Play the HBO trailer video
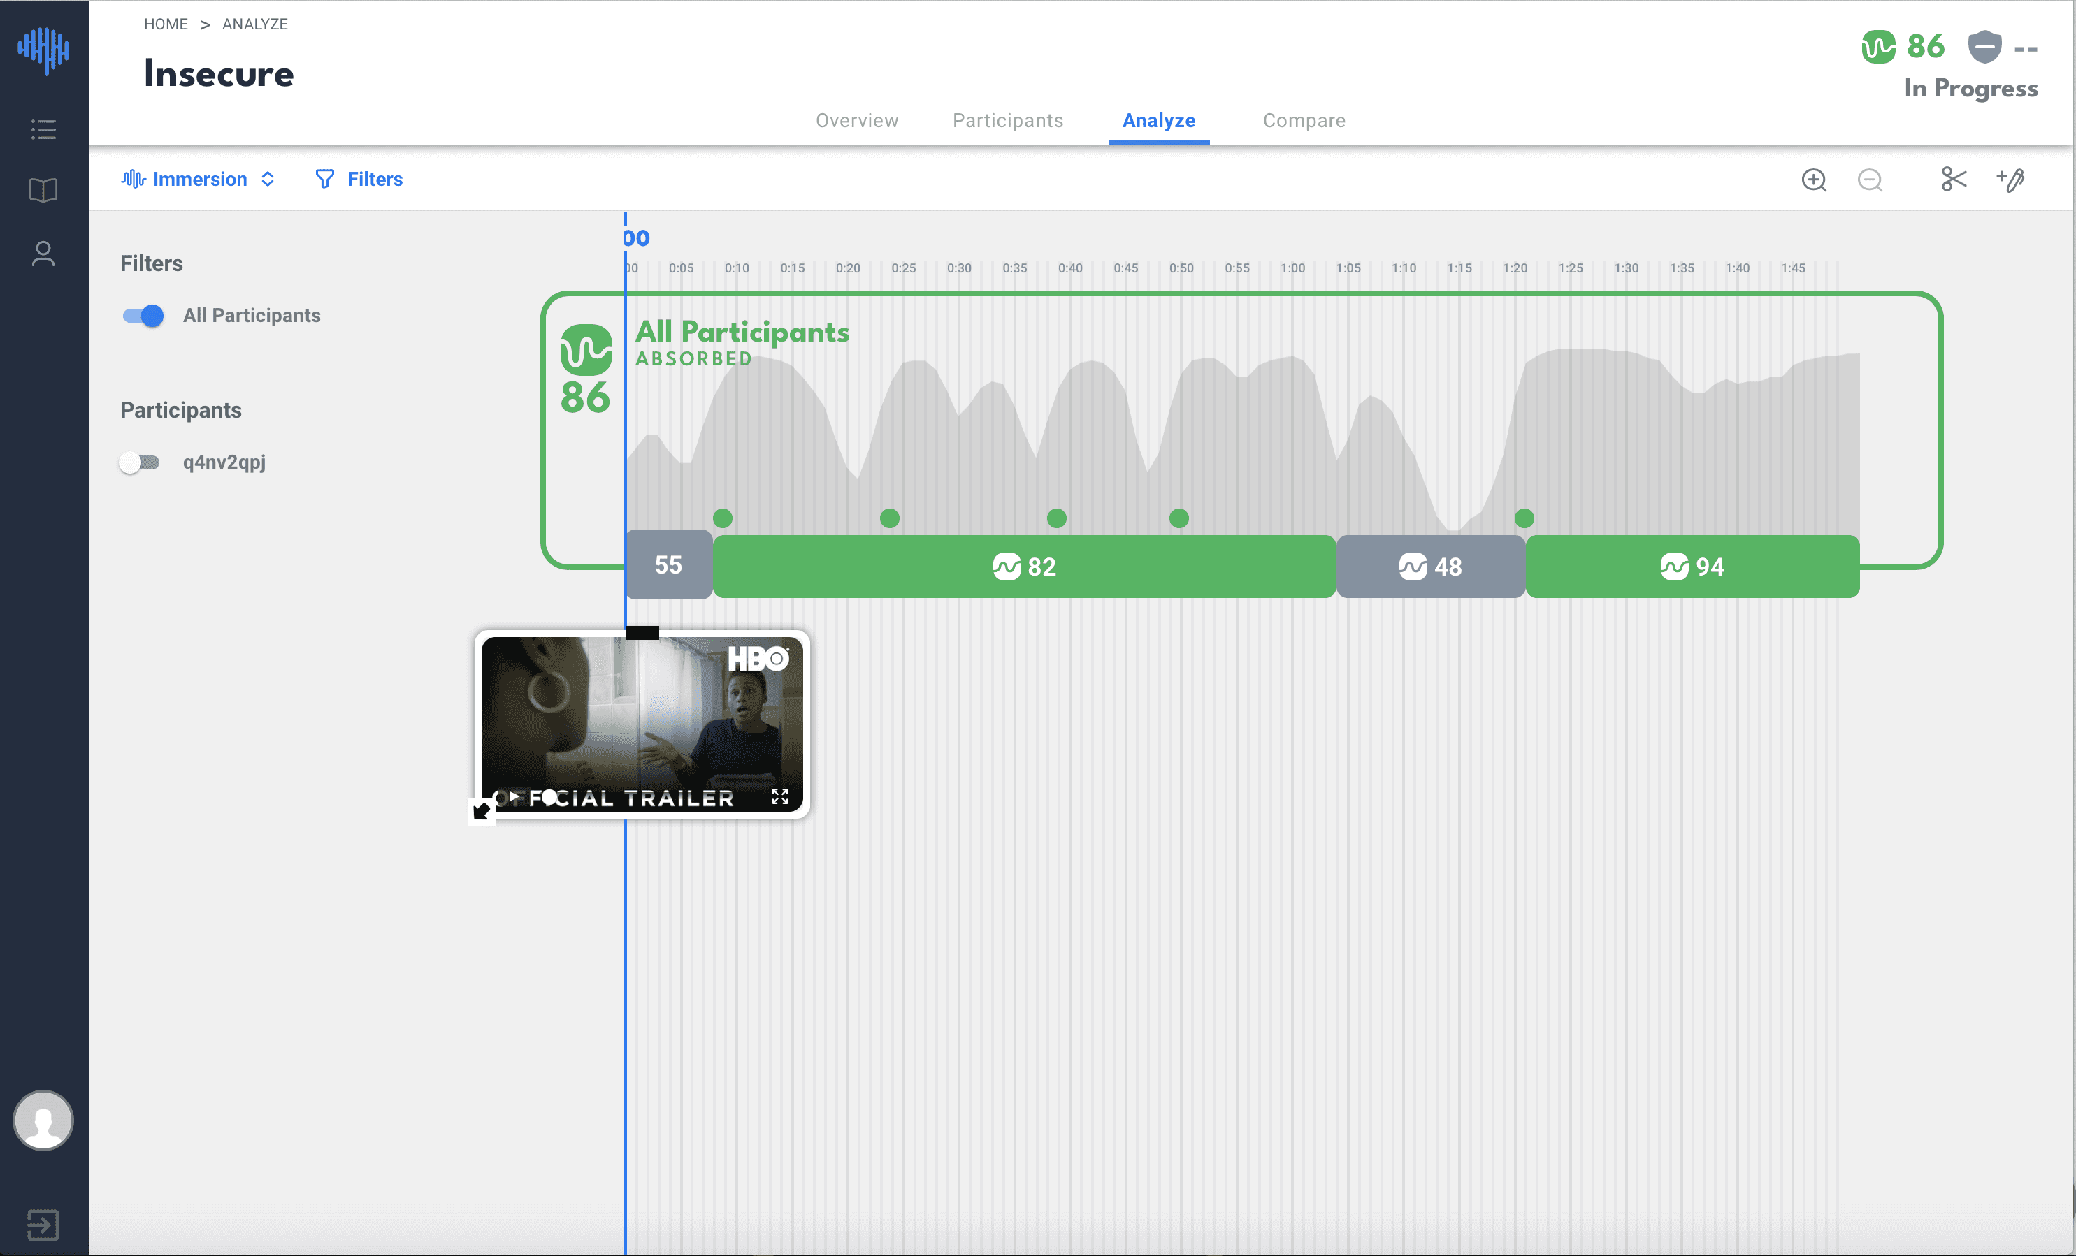2076x1256 pixels. tap(514, 796)
